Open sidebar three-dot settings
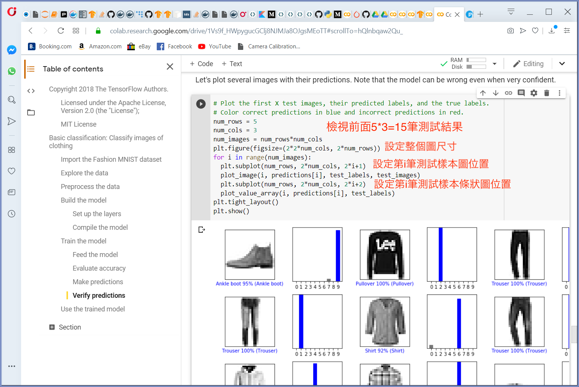Viewport: 579px width, 387px height. pos(12,366)
